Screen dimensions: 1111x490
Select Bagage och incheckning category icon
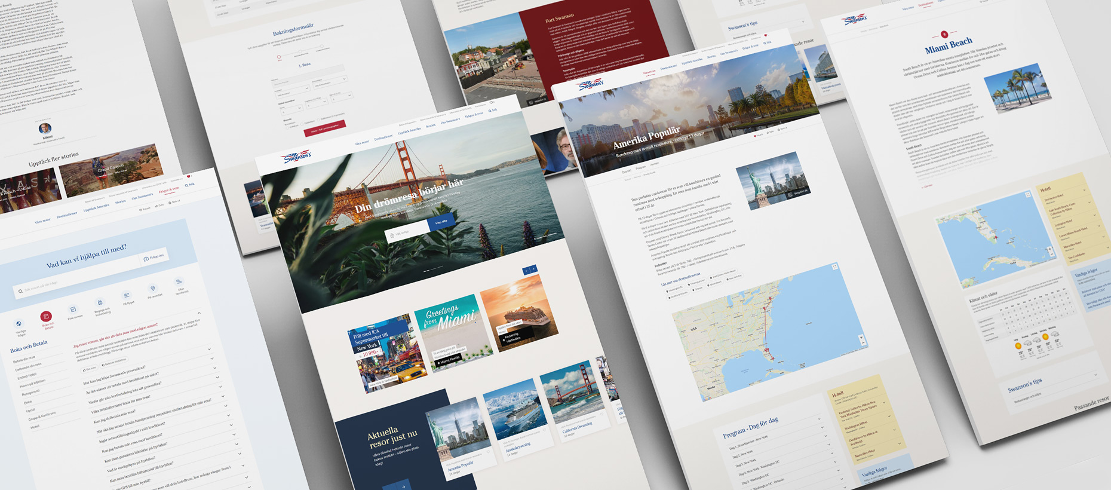click(x=100, y=302)
